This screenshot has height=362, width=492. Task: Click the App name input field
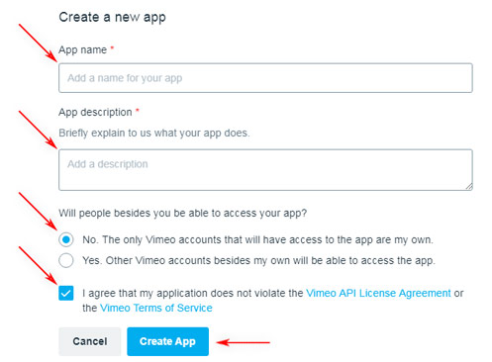(x=265, y=78)
